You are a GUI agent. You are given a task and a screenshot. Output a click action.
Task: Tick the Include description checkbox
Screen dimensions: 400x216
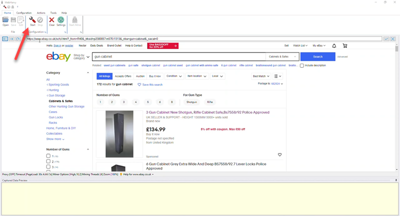coord(302,65)
